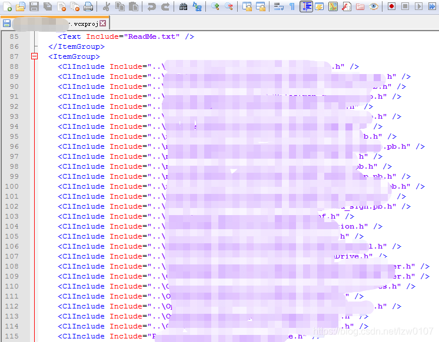
Task: Click the <Text tag name on line 85
Action: 69,36
